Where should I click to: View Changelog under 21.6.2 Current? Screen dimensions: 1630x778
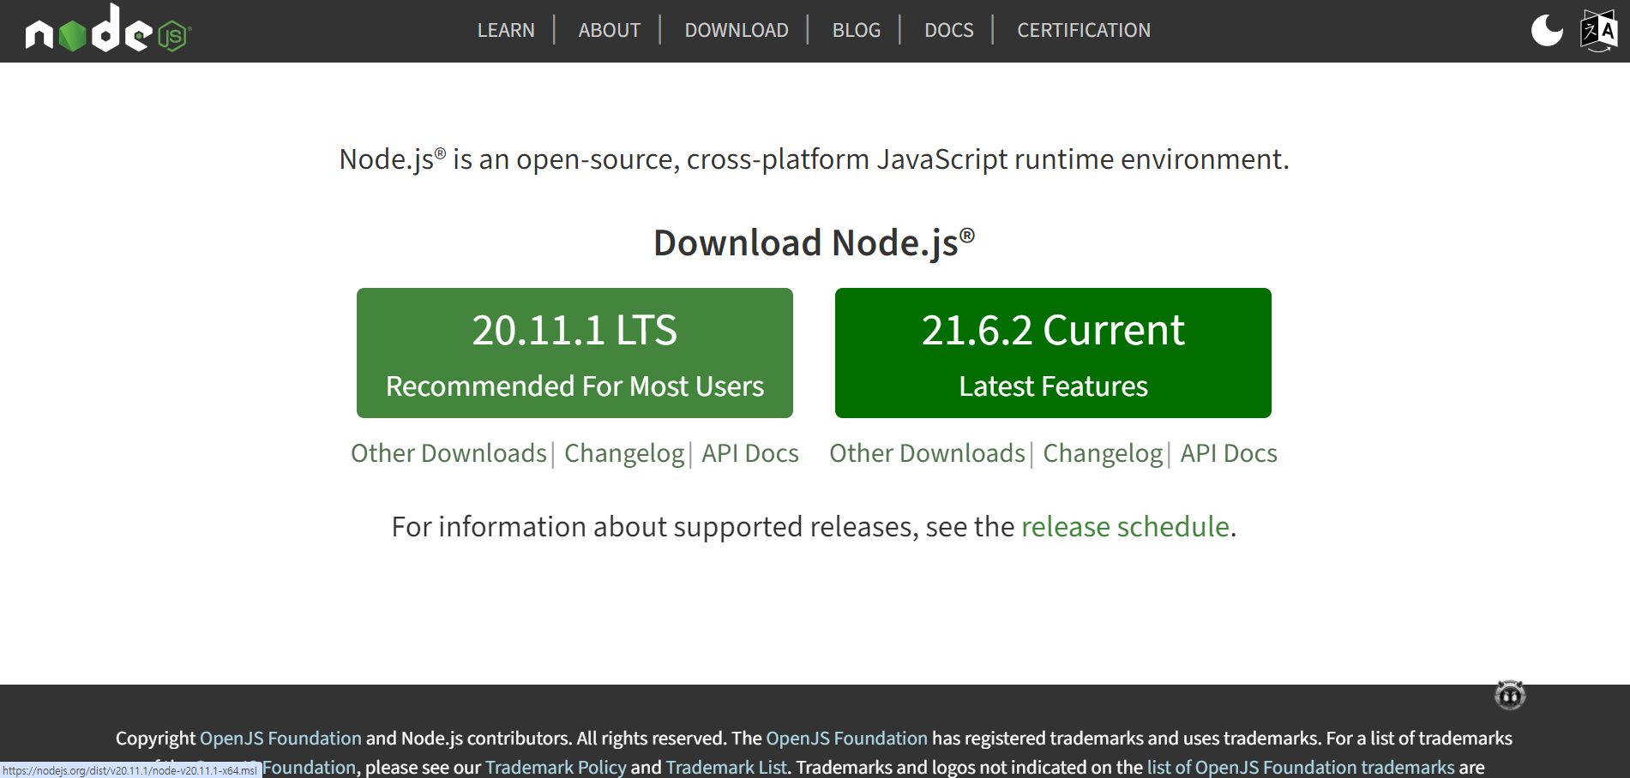1103,453
